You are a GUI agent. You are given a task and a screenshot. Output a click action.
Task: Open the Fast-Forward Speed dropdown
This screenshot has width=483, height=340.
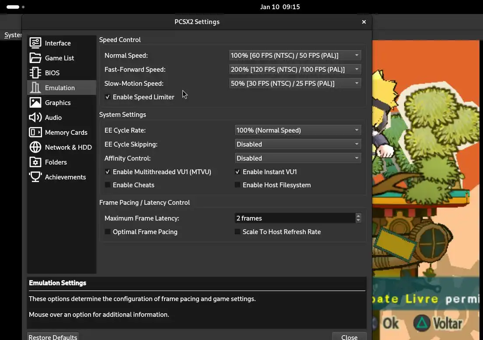(295, 69)
